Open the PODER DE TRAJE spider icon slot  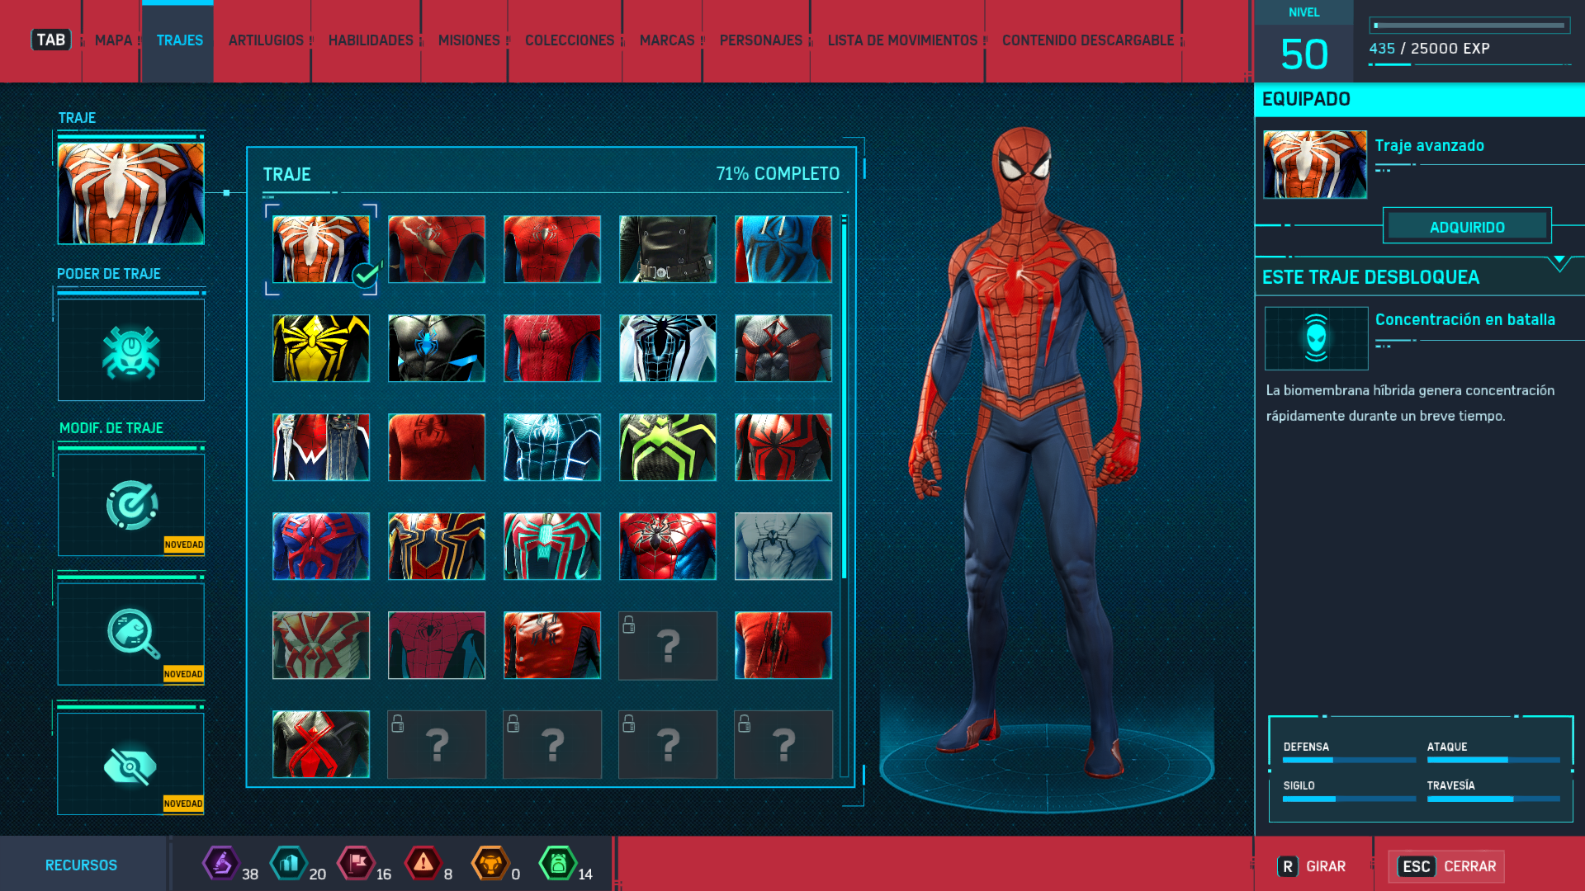tap(130, 350)
